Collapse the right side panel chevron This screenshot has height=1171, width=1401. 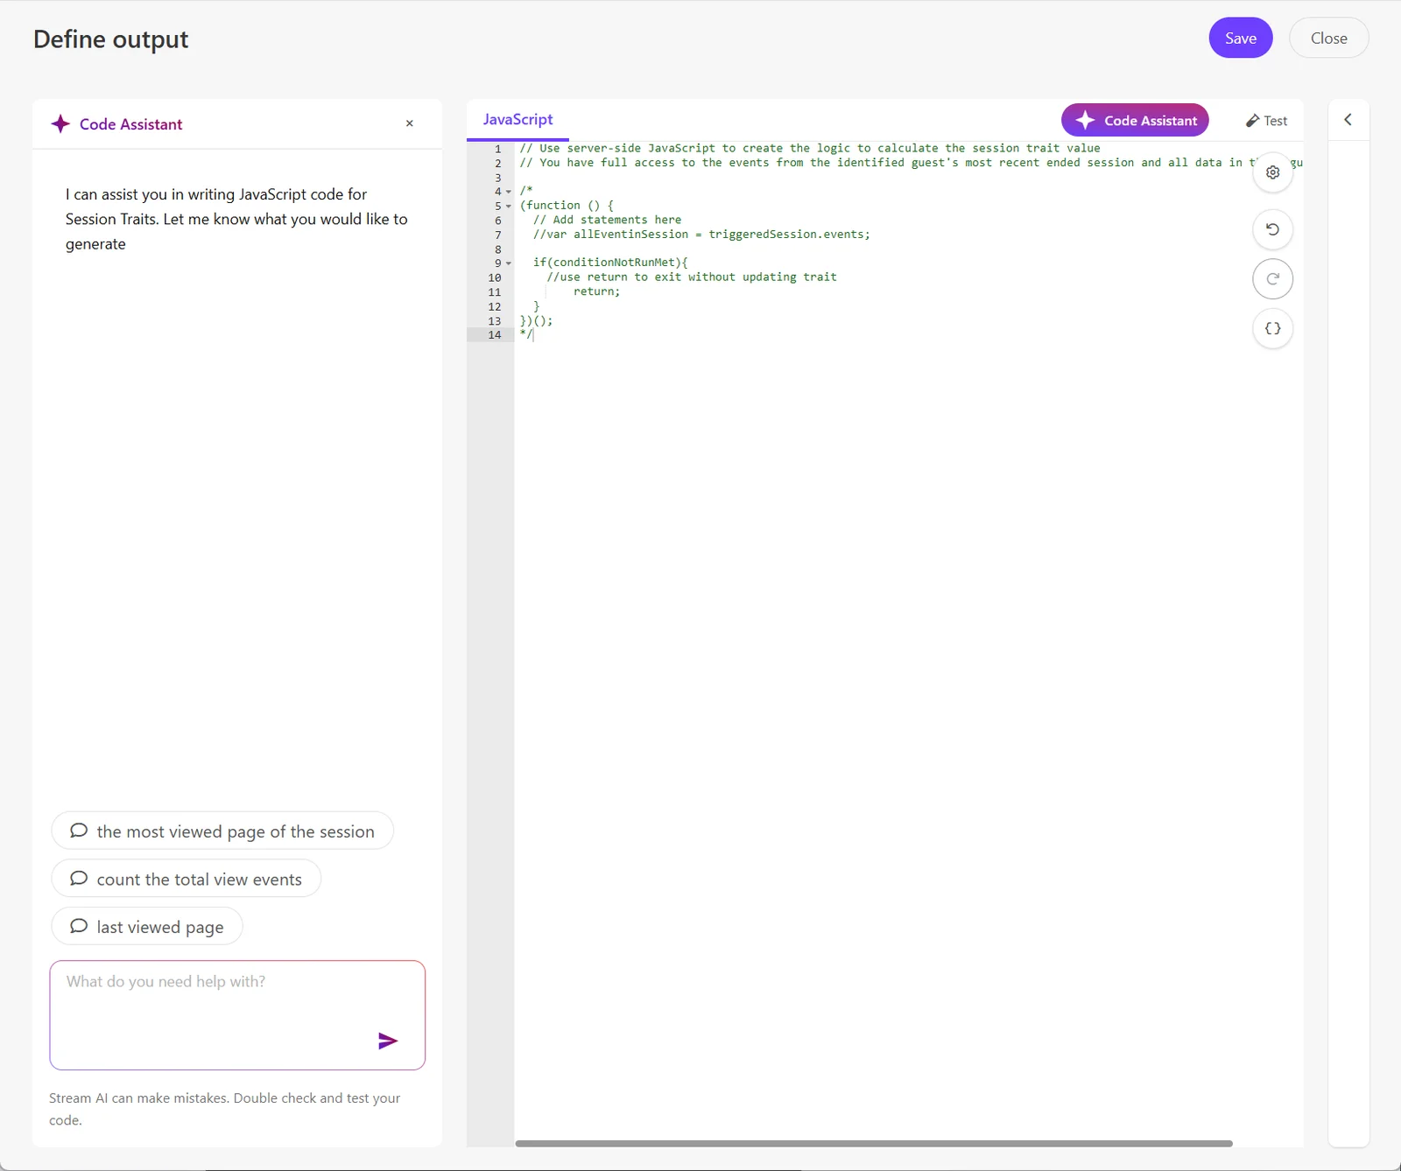tap(1348, 120)
